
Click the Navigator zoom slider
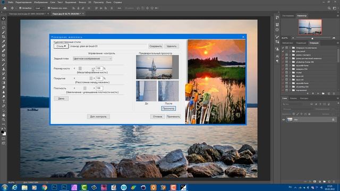312,38
